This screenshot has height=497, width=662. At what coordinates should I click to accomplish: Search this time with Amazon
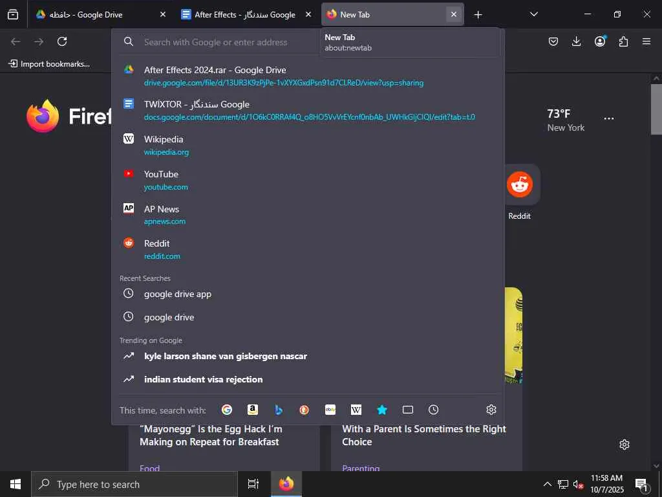(253, 410)
